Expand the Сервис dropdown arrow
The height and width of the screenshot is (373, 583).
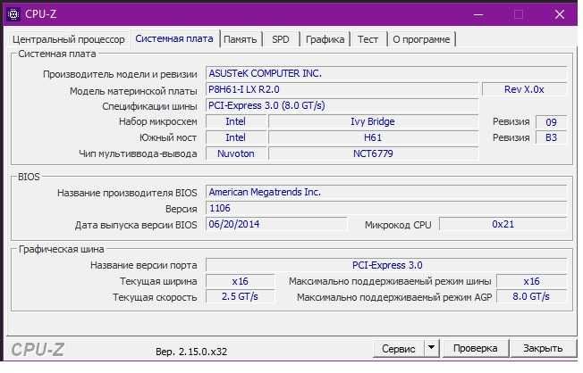[431, 348]
